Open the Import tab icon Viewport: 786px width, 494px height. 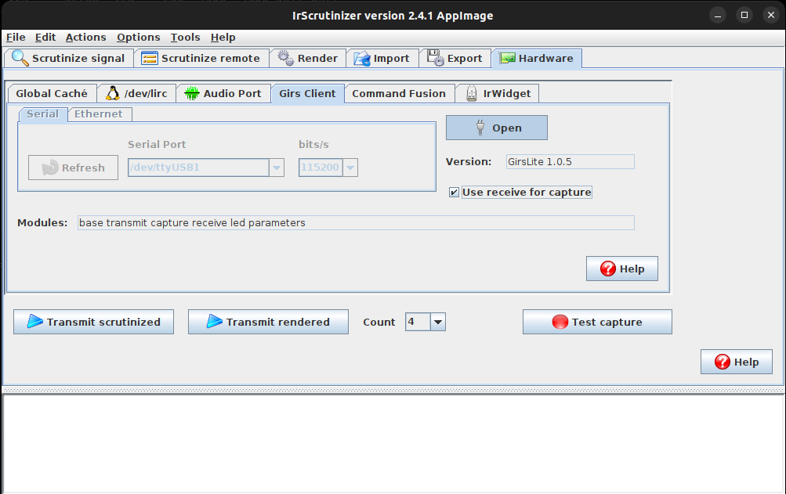pyautogui.click(x=362, y=59)
